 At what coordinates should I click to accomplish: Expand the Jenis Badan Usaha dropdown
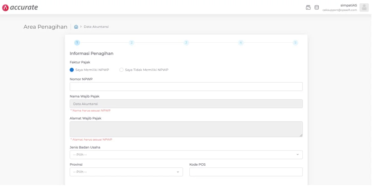point(186,155)
